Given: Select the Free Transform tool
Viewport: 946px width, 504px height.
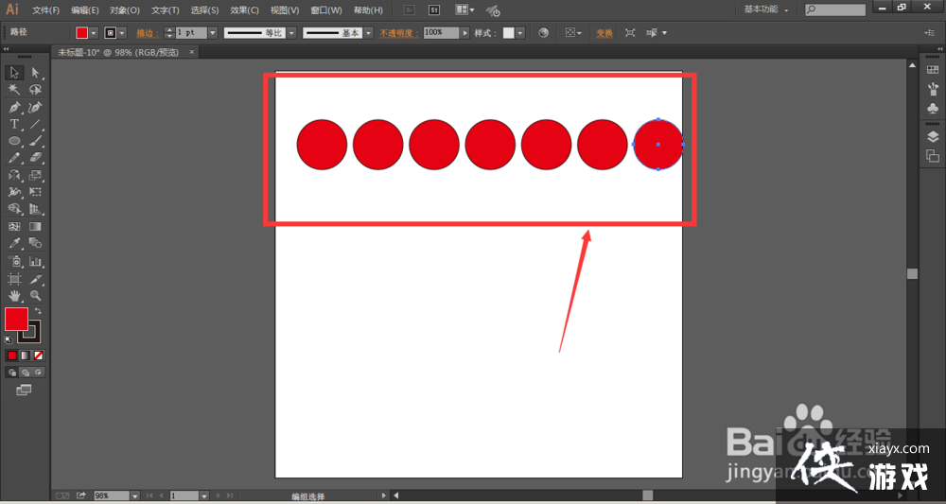Looking at the screenshot, I should [35, 192].
